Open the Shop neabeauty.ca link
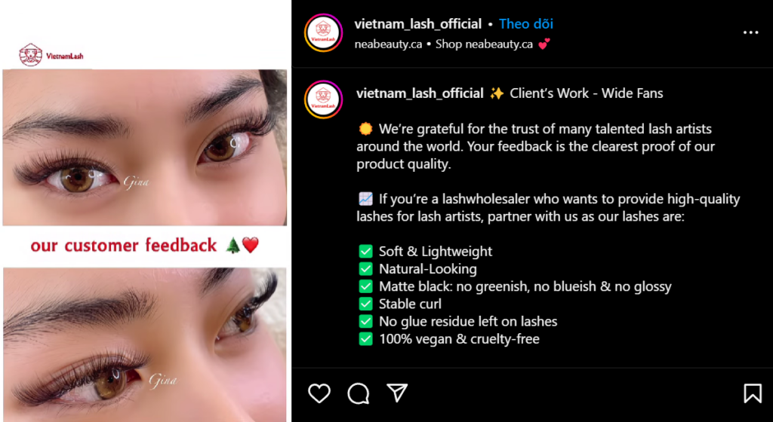The image size is (773, 422). tap(484, 44)
